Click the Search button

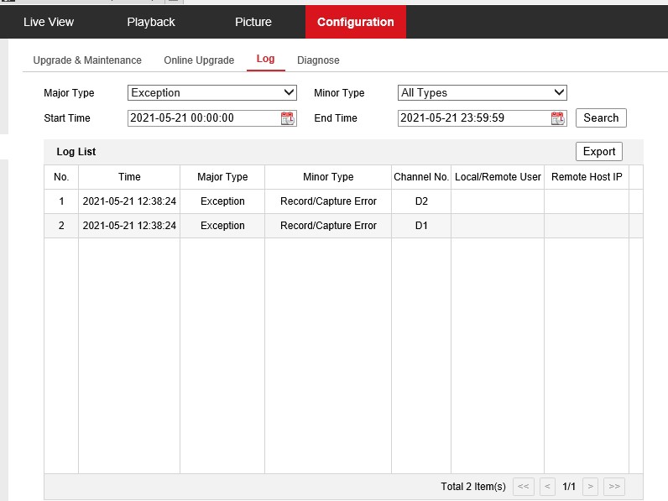[601, 118]
